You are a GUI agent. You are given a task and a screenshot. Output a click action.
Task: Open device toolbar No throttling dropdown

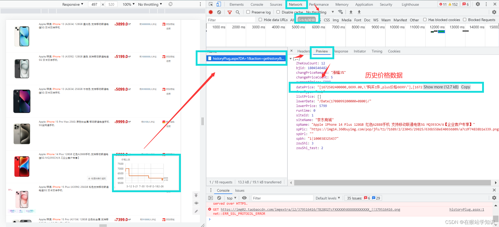point(150,4)
